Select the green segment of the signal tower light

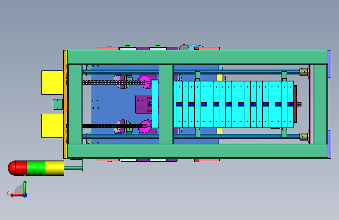[36, 168]
